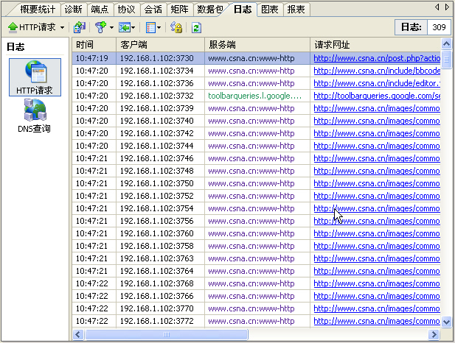Switch to the 概要统计 tab
The width and height of the screenshot is (455, 343).
tap(38, 10)
